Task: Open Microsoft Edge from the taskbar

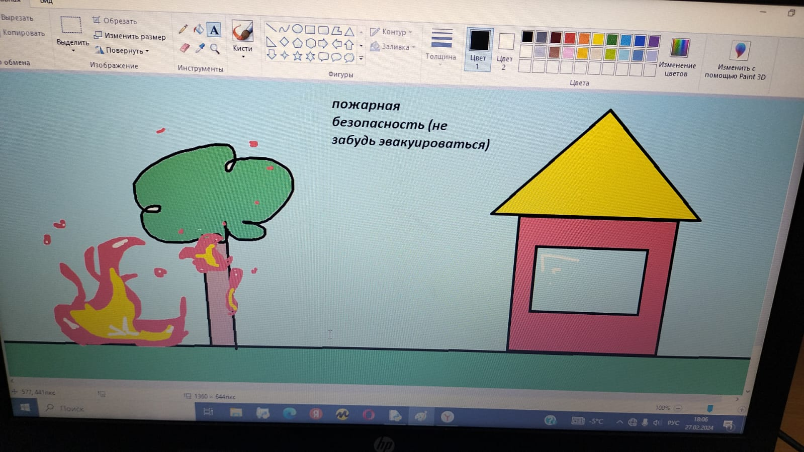Action: pyautogui.click(x=289, y=413)
